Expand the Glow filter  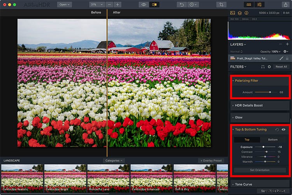(x=260, y=117)
